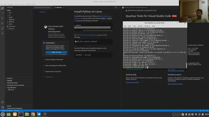
Task: Open the Terminal window's View menu
Action: (134, 26)
